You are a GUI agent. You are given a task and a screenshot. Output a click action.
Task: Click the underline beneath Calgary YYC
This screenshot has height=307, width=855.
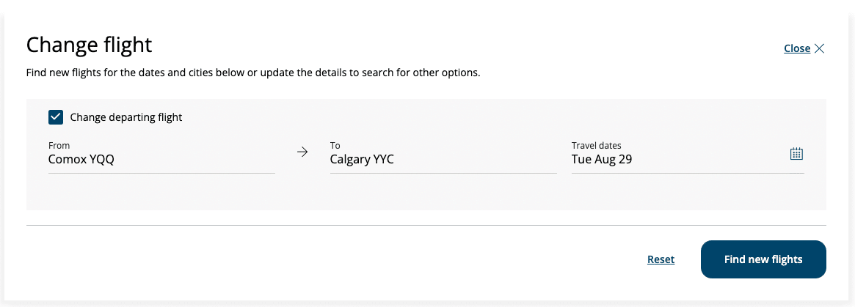(x=443, y=173)
